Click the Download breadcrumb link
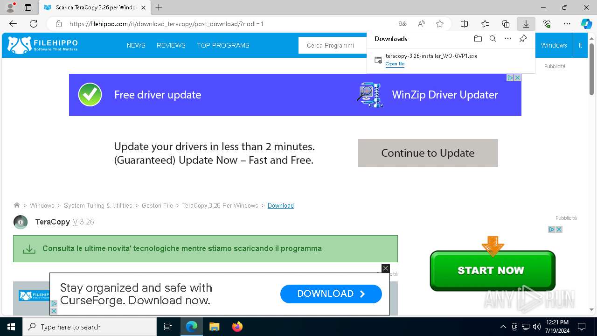The height and width of the screenshot is (336, 597). 281,205
